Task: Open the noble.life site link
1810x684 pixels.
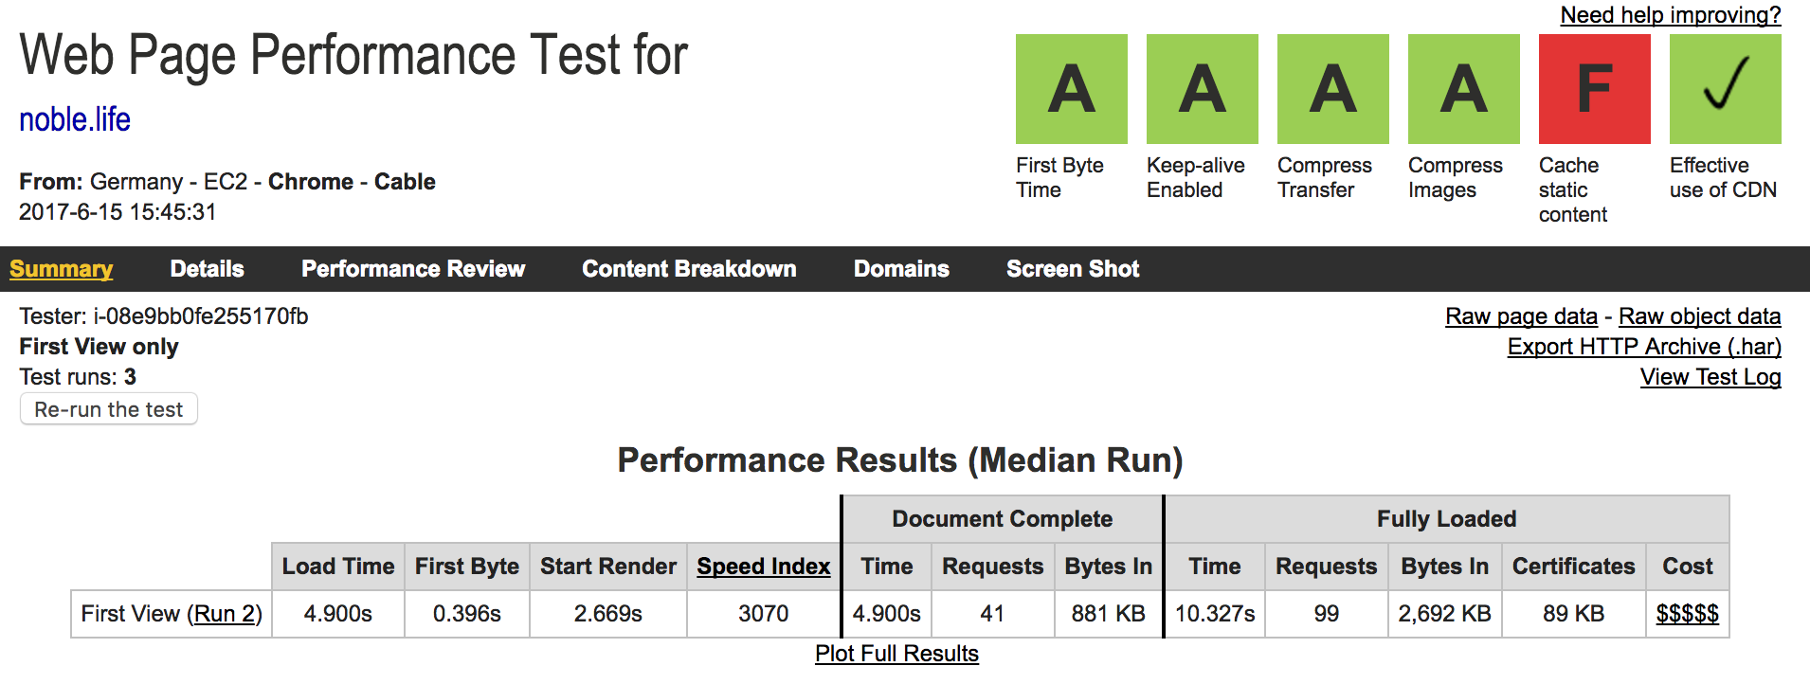Action: (75, 119)
